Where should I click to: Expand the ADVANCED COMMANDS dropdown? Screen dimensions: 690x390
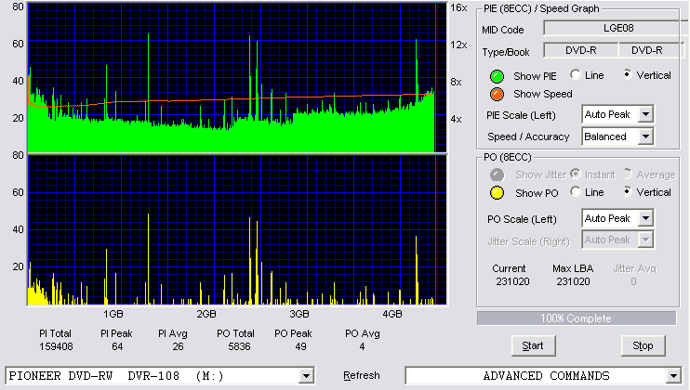click(673, 376)
